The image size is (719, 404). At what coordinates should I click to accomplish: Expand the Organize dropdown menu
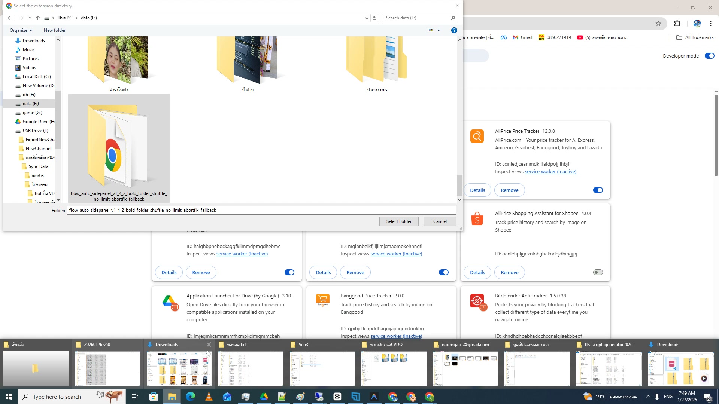coord(21,30)
